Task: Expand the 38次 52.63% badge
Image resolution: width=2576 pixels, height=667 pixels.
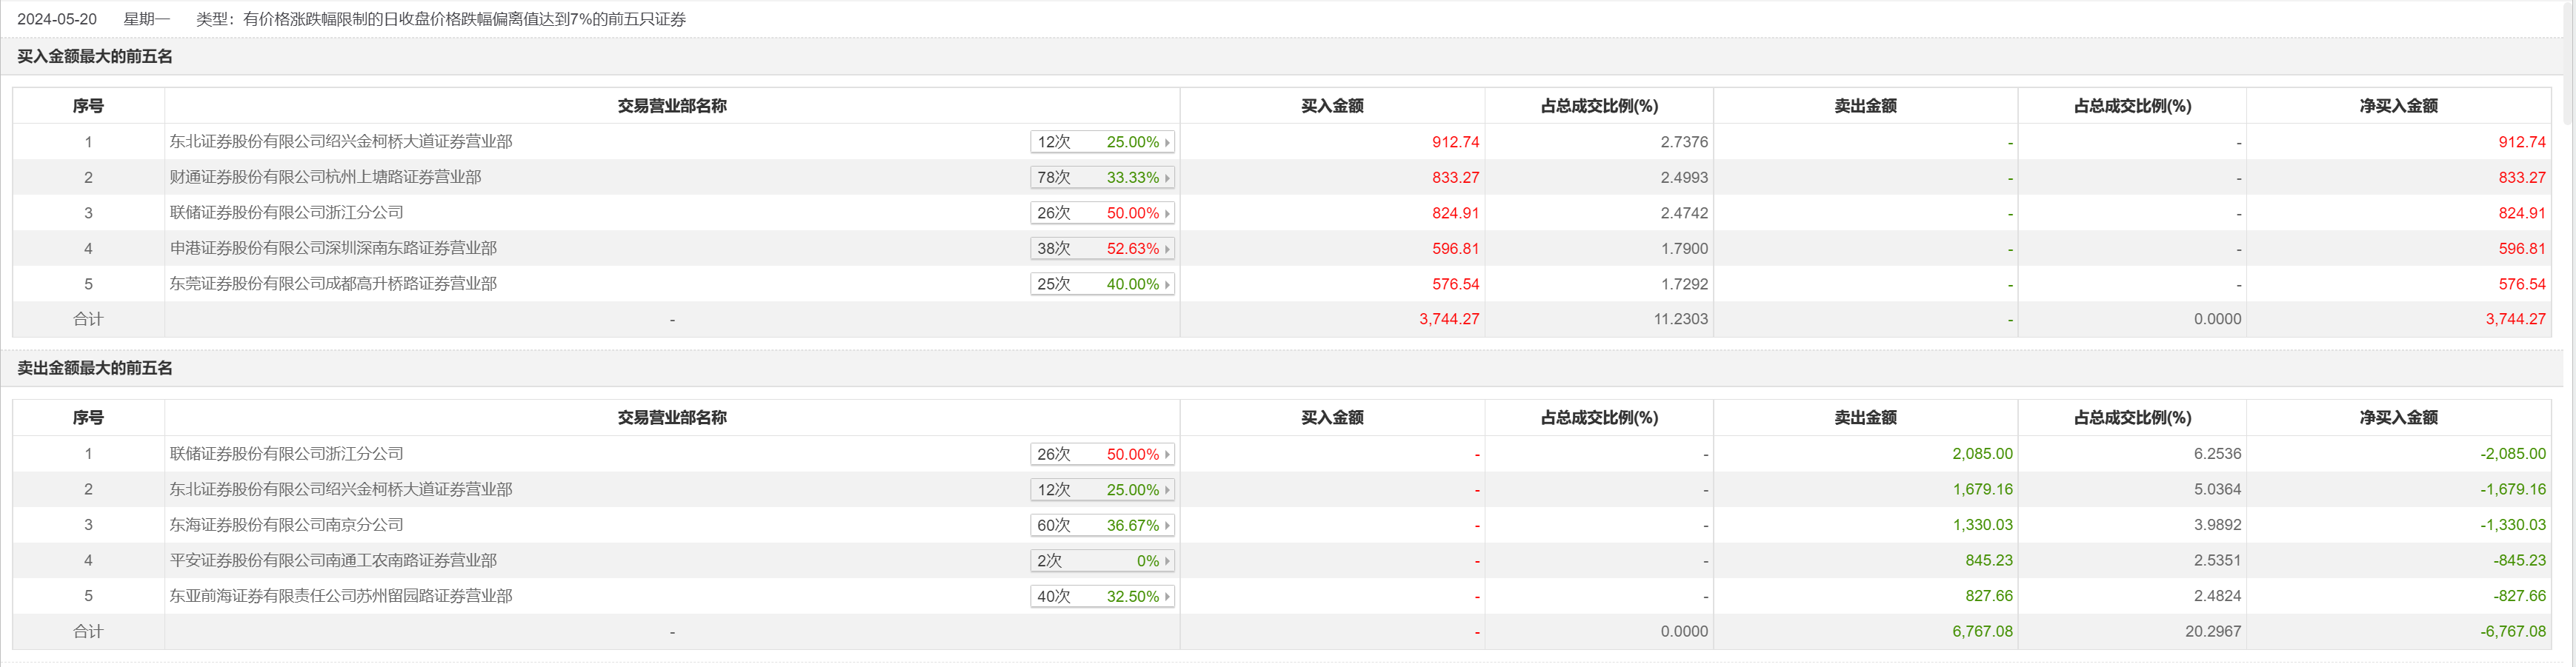Action: [x=1101, y=249]
